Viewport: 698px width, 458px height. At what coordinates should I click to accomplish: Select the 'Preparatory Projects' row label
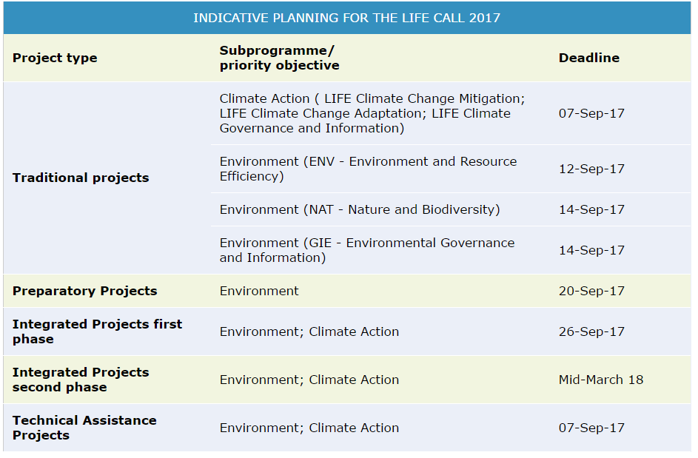pyautogui.click(x=84, y=291)
